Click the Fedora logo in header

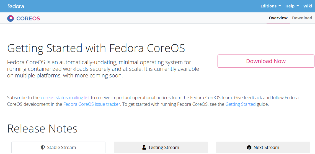coord(16,6)
